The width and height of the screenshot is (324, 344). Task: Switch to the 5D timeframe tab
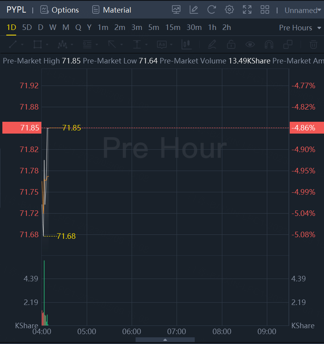27,28
